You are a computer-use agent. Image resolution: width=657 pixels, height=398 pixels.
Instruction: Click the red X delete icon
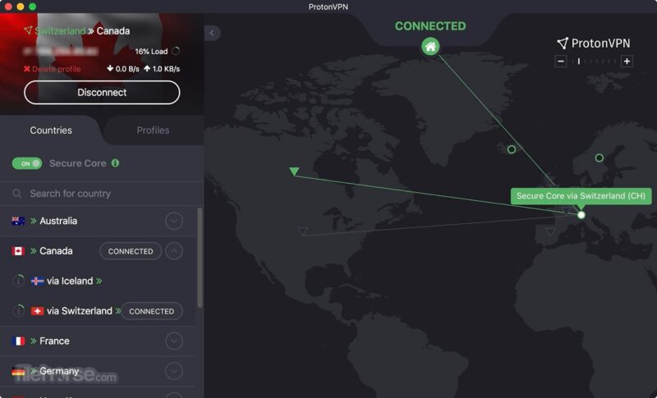[27, 69]
